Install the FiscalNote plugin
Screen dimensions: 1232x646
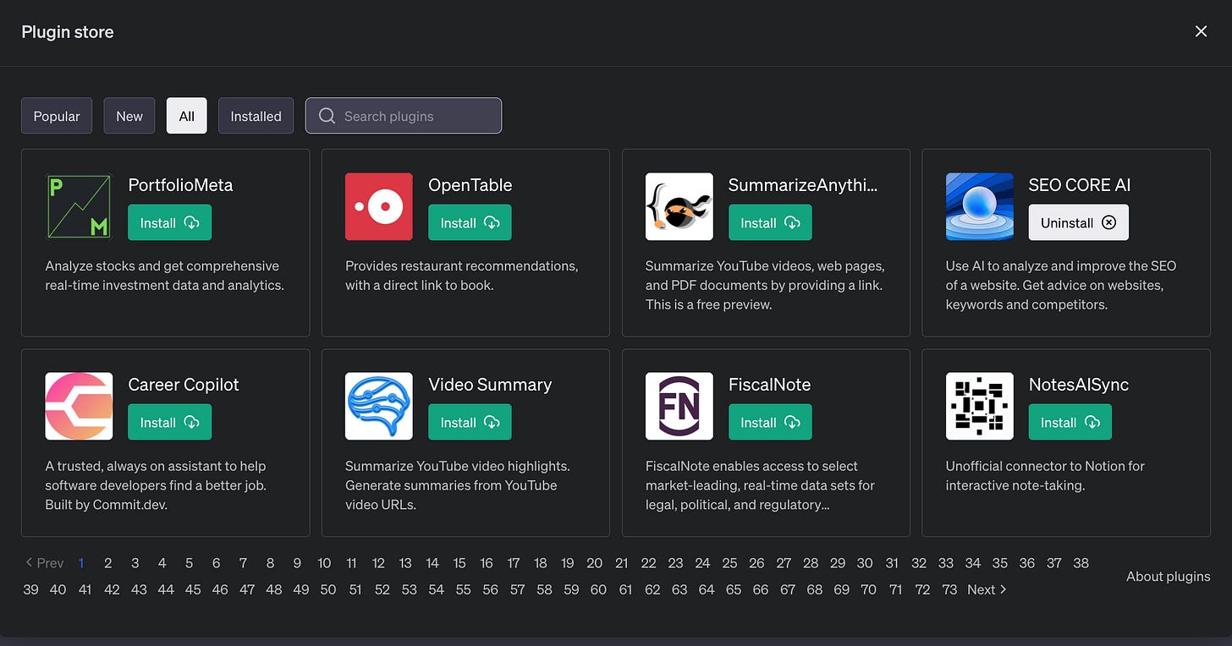(x=770, y=423)
